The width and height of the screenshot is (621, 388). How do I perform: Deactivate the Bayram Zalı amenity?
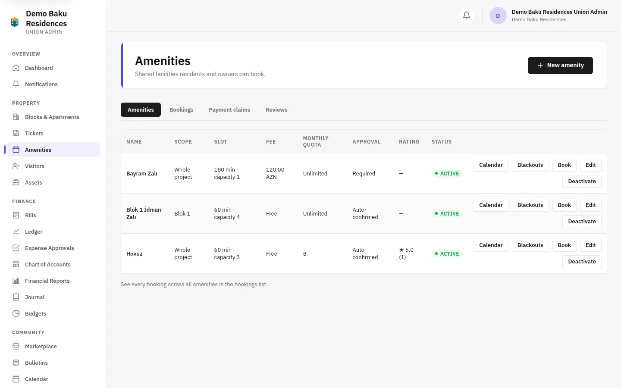582,181
